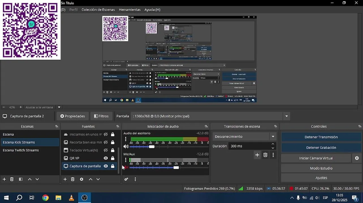Open the Windows Start menu
Viewport: 363px width, 203px height.
pyautogui.click(x=6, y=198)
